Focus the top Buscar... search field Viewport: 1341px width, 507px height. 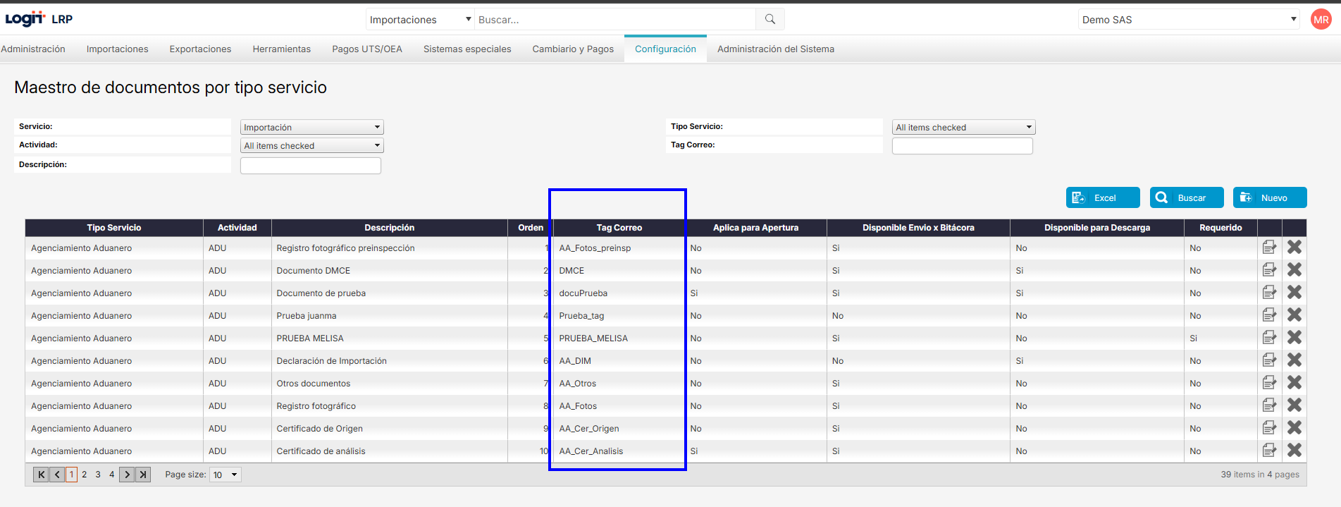point(615,20)
